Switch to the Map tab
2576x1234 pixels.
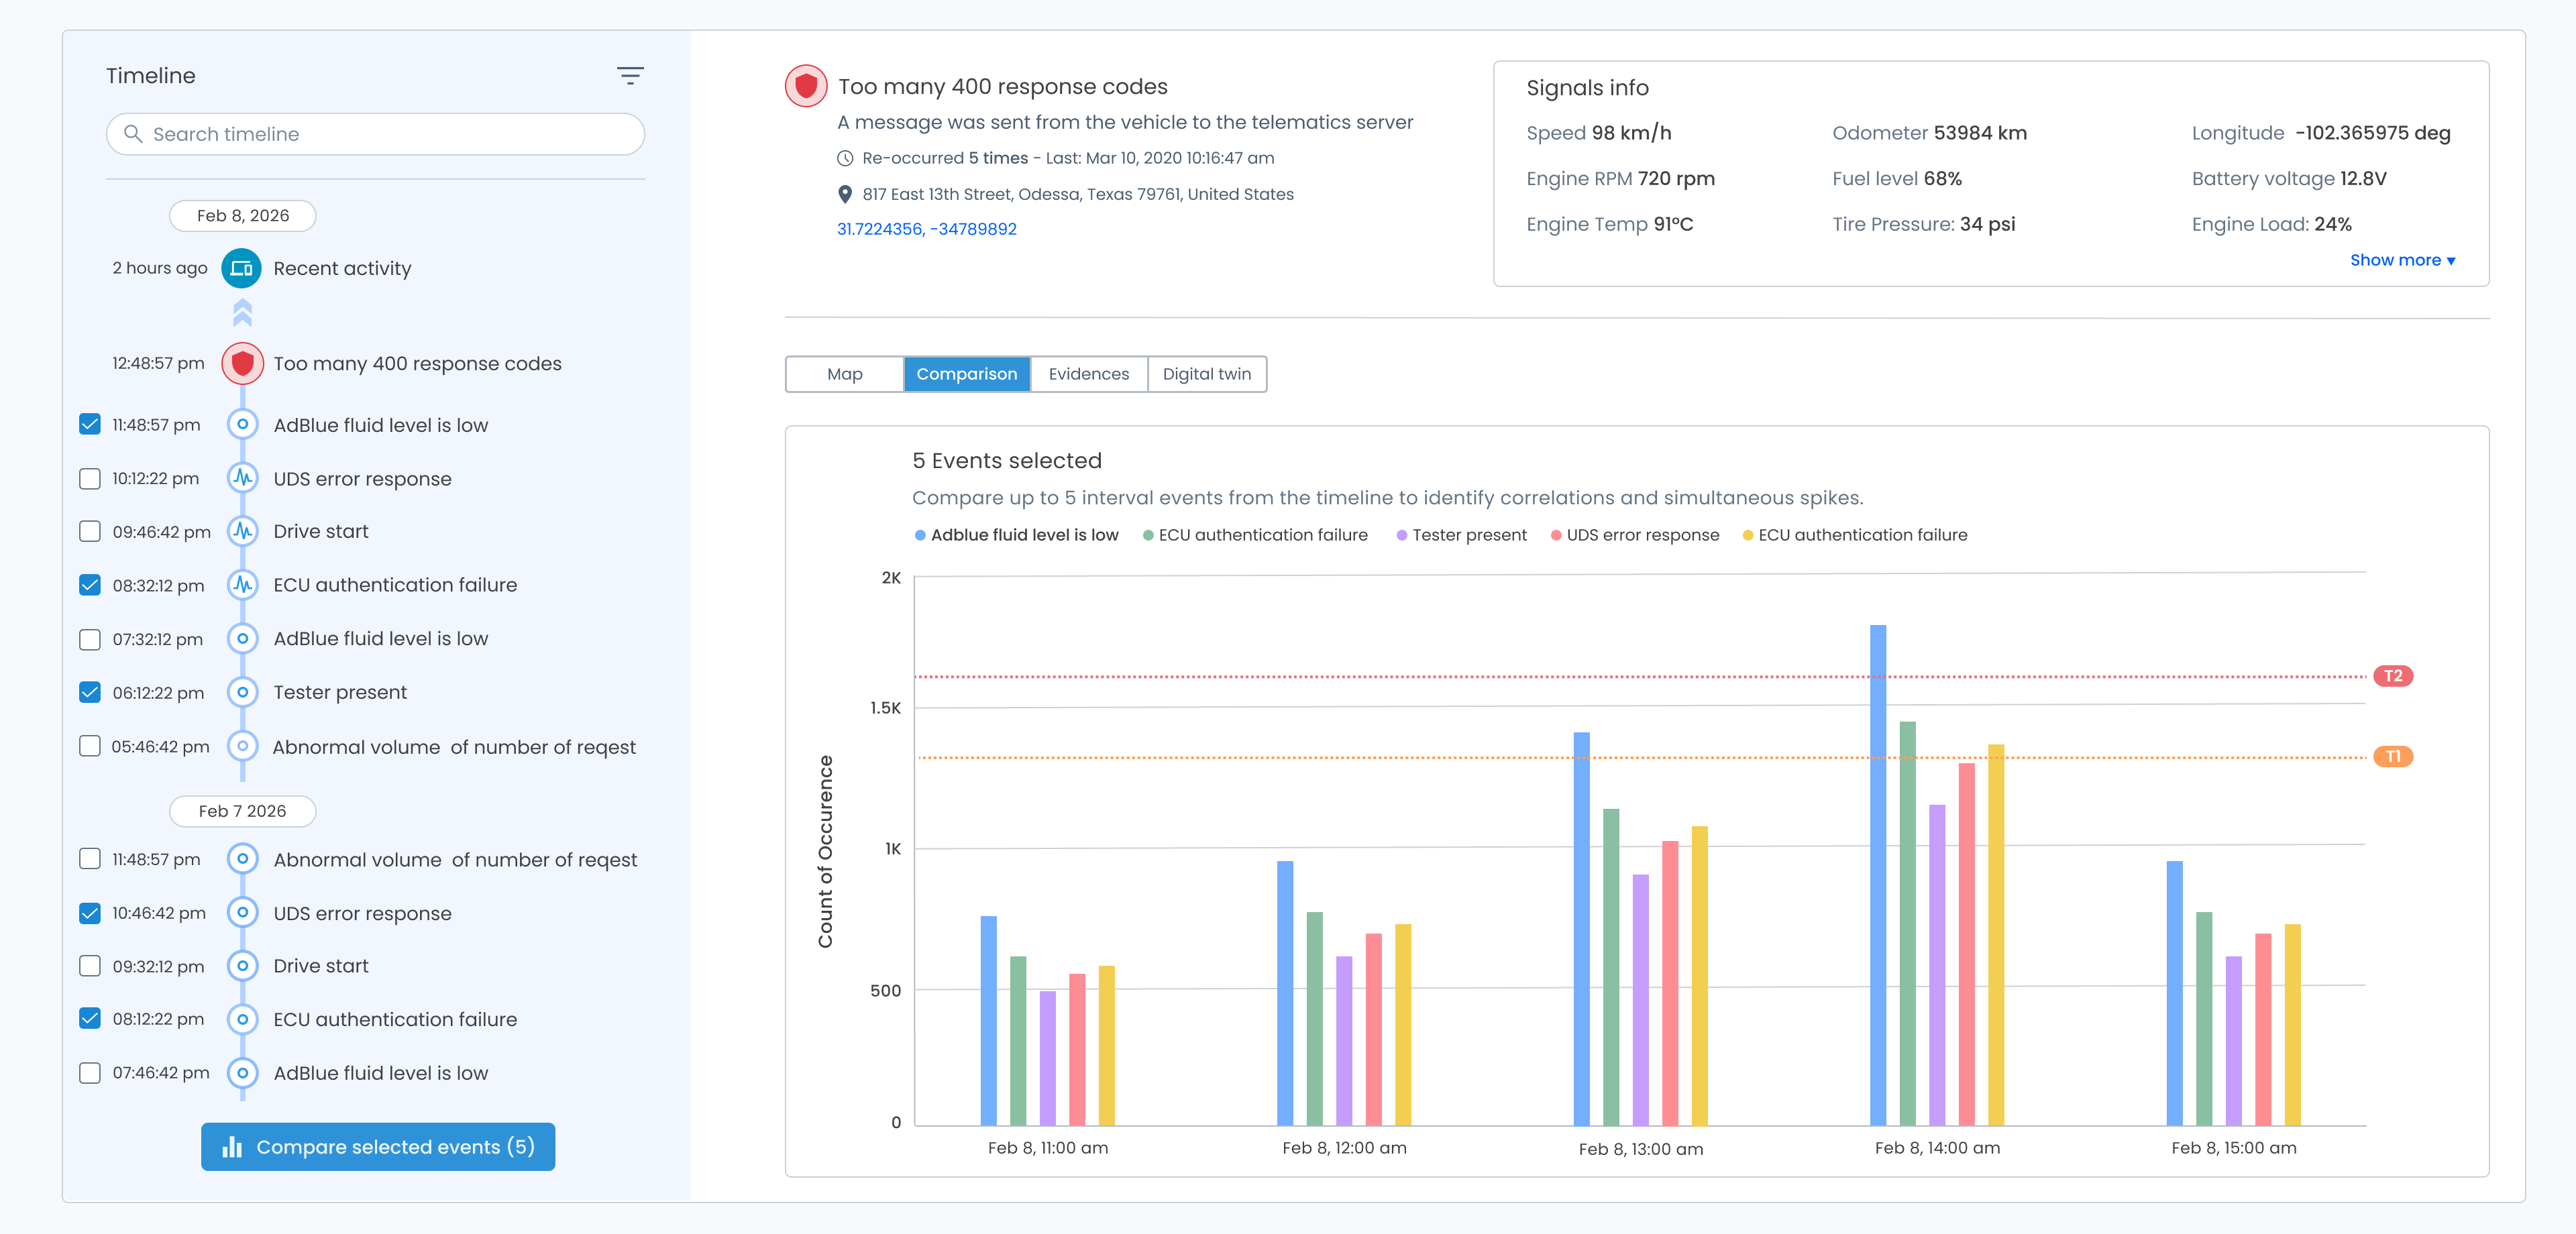pos(845,374)
